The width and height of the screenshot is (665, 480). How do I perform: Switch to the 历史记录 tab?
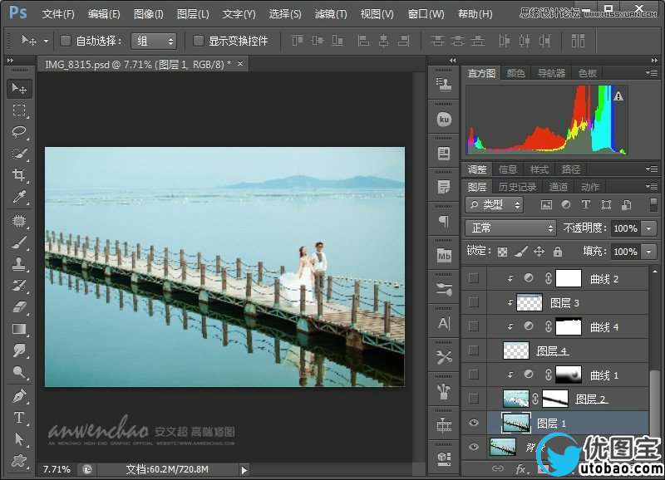(x=517, y=187)
